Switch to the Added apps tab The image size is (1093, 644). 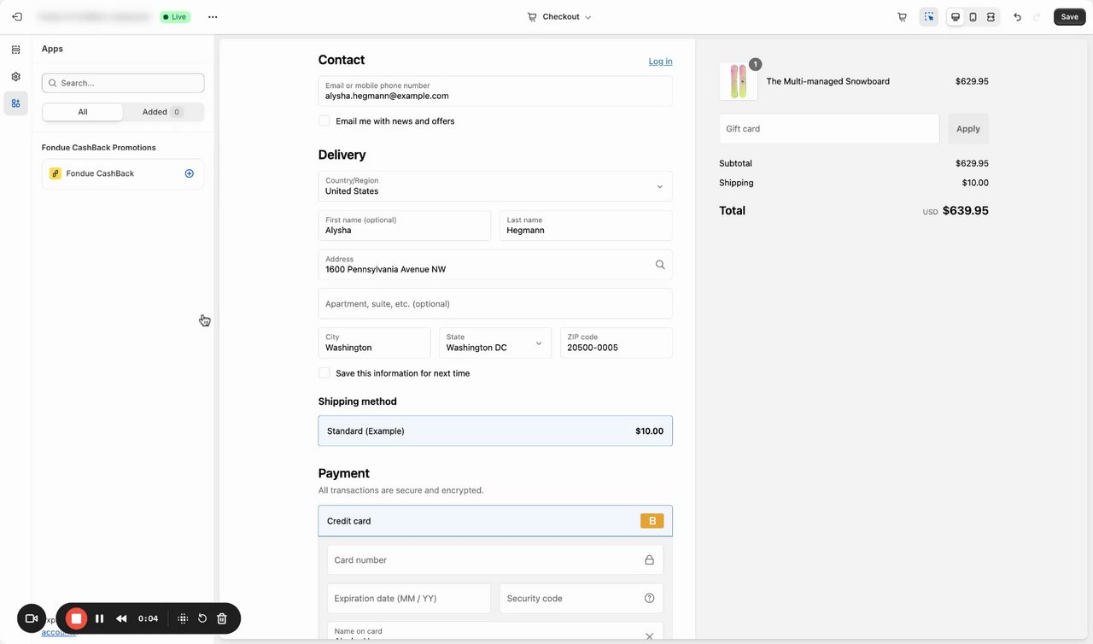click(162, 112)
